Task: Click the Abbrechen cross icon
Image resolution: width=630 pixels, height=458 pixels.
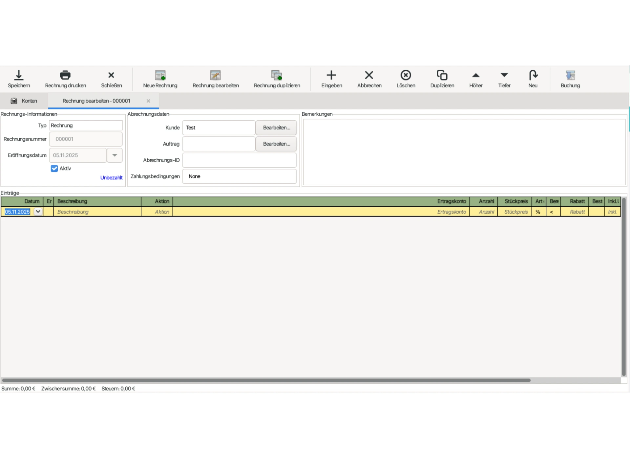Action: [x=369, y=79]
